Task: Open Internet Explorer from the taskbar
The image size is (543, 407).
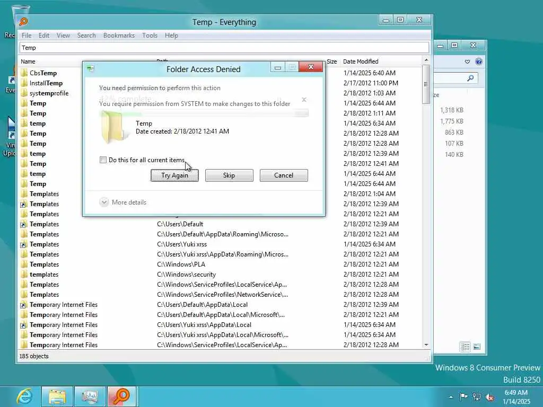Action: click(24, 396)
